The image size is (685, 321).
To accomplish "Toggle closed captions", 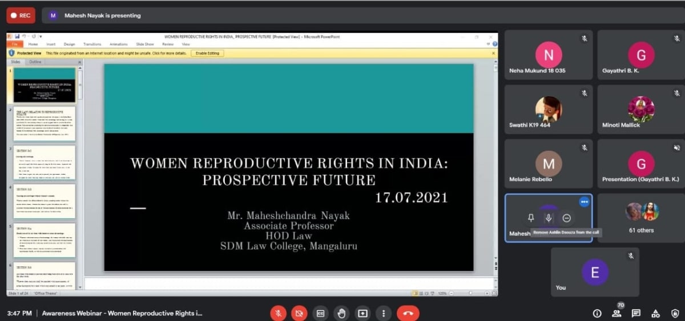I will tap(321, 313).
